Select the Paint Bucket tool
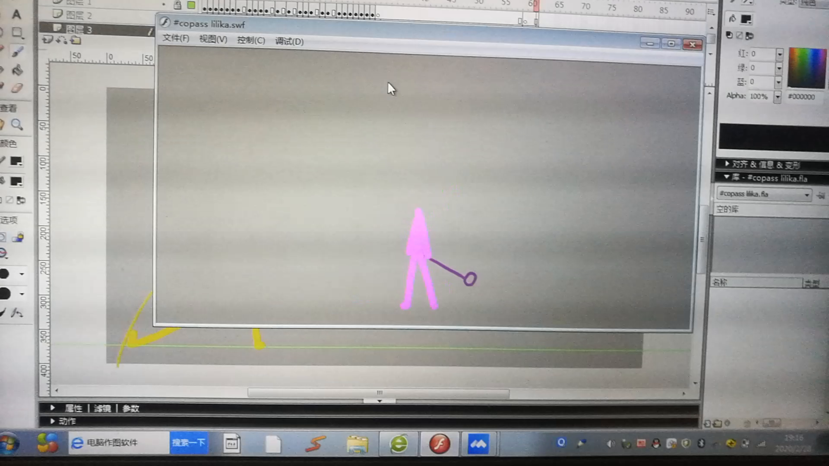 pos(17,70)
